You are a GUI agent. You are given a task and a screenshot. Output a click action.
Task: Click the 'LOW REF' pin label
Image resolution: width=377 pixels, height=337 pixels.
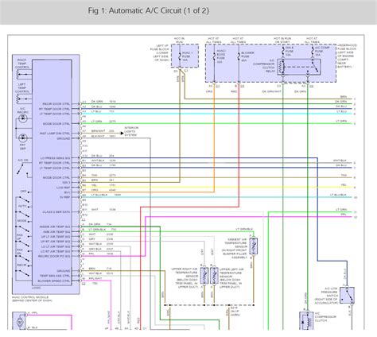tap(64, 188)
